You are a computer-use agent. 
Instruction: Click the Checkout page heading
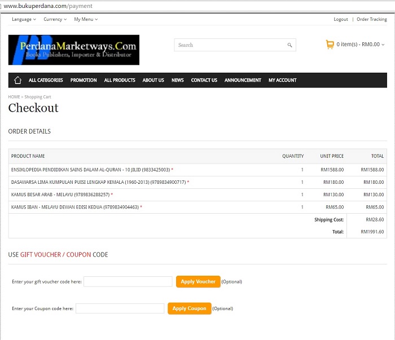33,108
